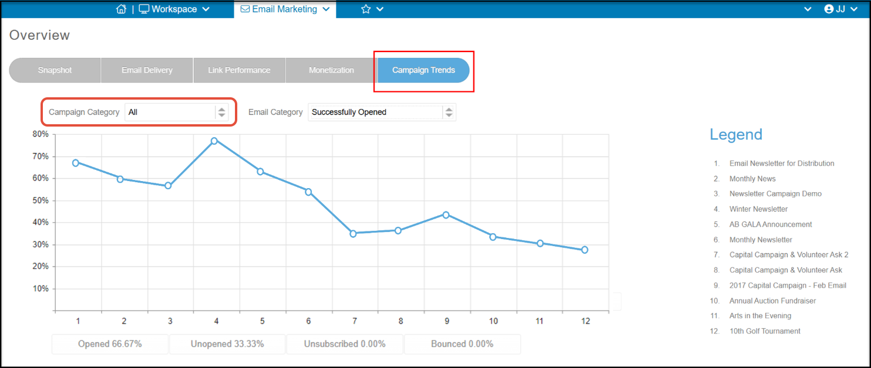The image size is (871, 368).
Task: Click the Opened 66.67% box
Action: point(110,344)
